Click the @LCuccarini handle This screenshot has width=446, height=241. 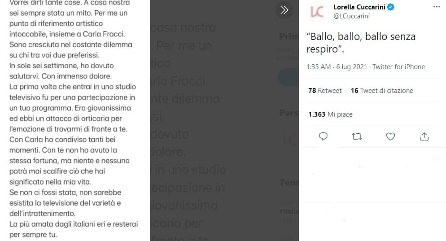click(x=352, y=16)
